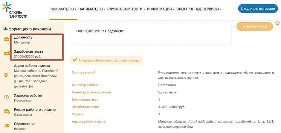Click the Служба занятости logo
The height and width of the screenshot is (133, 281).
click(x=15, y=10)
